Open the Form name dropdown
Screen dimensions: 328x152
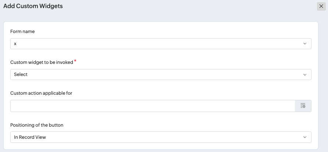pyautogui.click(x=161, y=44)
